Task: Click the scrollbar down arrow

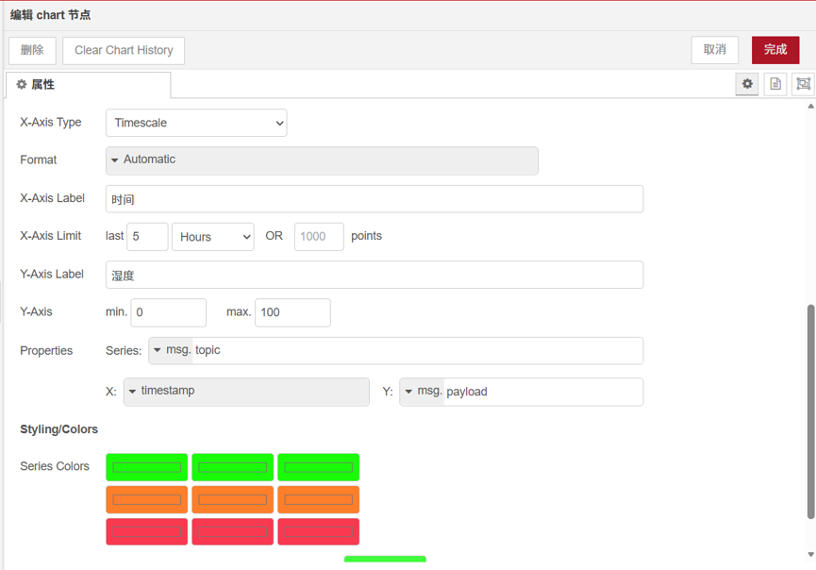Action: click(x=810, y=554)
